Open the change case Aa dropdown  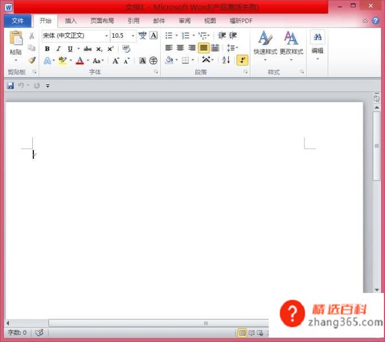click(x=98, y=61)
